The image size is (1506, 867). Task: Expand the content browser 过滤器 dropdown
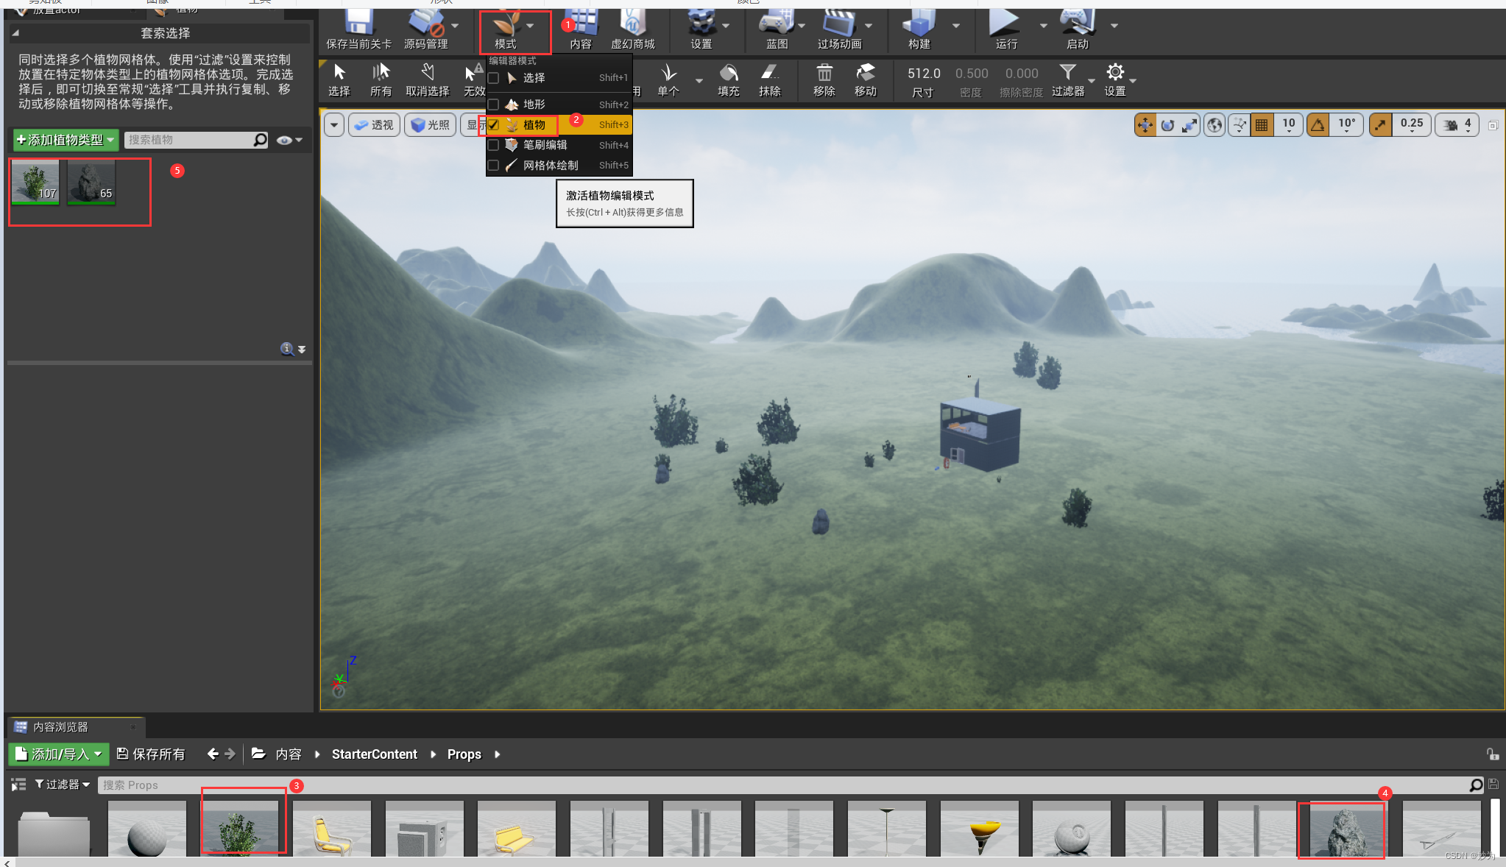(x=63, y=785)
